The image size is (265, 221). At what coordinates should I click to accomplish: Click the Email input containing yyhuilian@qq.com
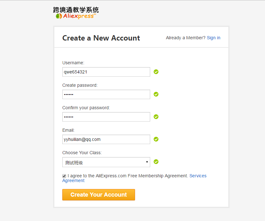[106, 139]
